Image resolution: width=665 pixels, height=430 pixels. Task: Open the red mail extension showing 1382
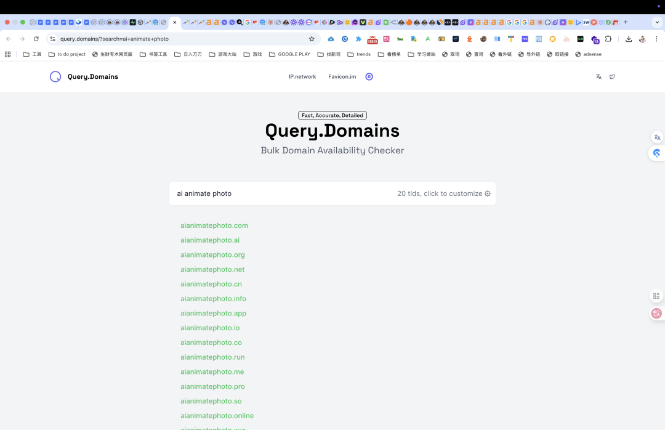(x=373, y=39)
